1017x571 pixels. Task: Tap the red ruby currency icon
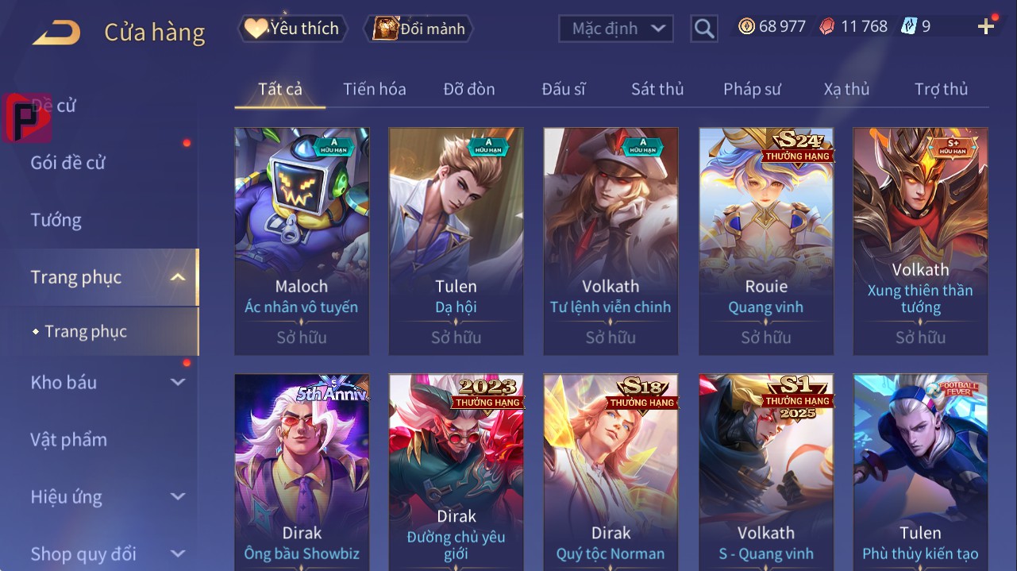tap(827, 27)
